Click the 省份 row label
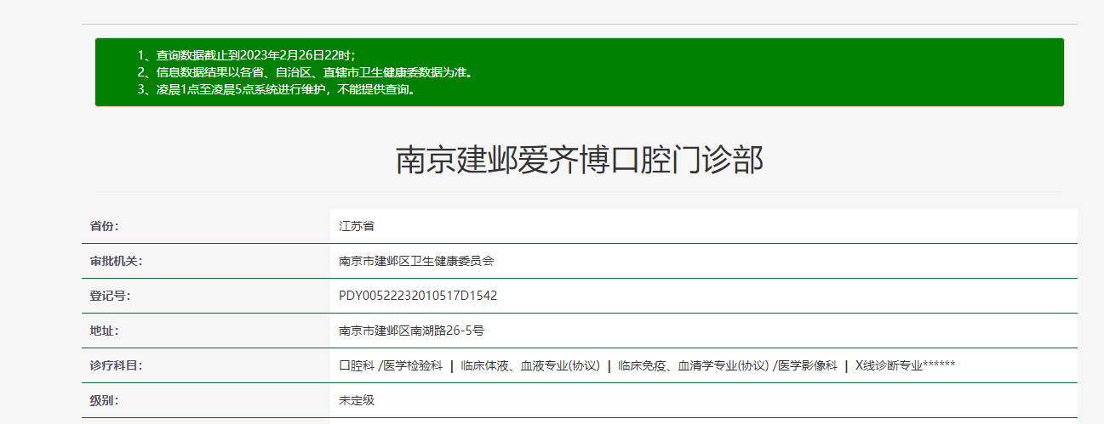 [104, 226]
